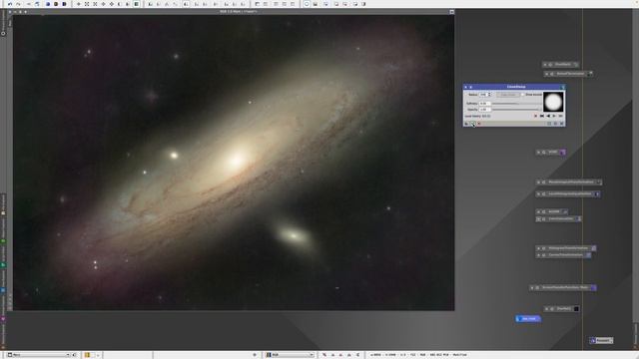The image size is (639, 359).
Task: Click the HistogramTransformation process icon
Action: (x=566, y=248)
